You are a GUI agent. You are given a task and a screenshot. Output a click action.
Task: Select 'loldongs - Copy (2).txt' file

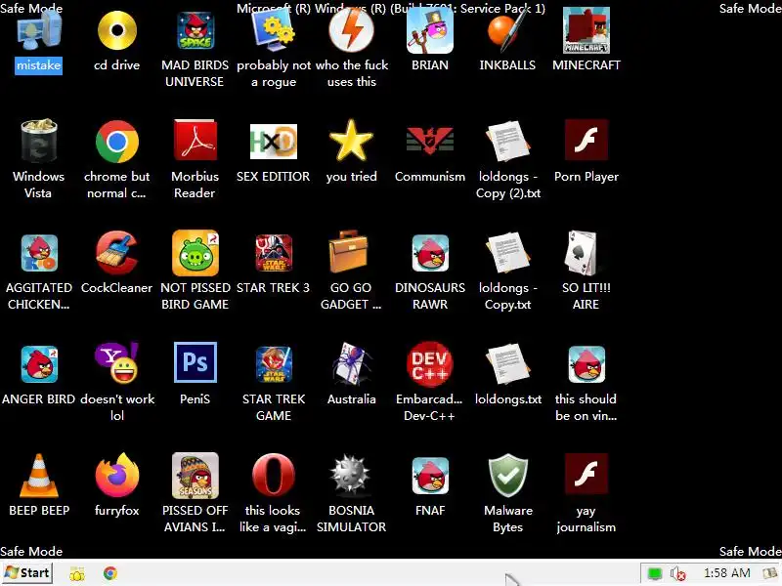[507, 142]
